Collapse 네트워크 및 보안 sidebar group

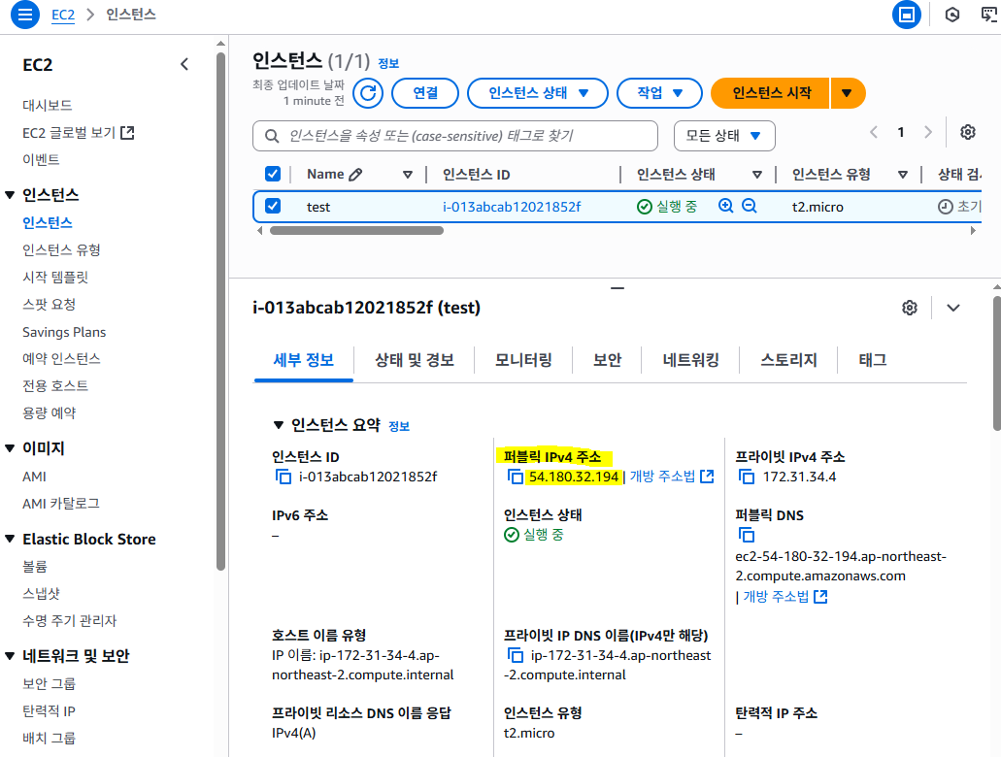10,656
